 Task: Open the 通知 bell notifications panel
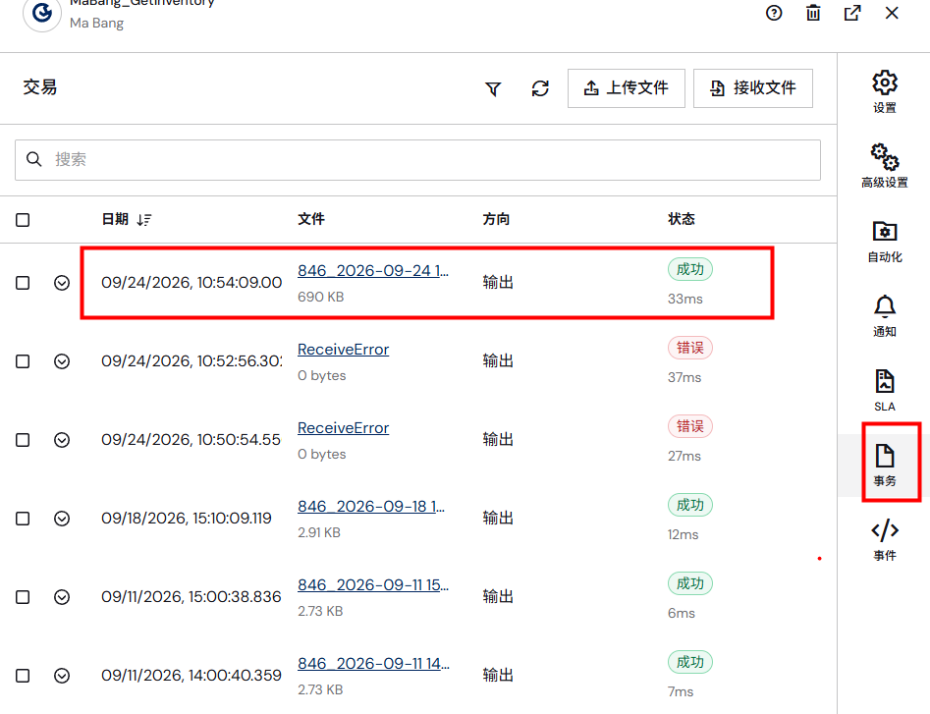(884, 316)
